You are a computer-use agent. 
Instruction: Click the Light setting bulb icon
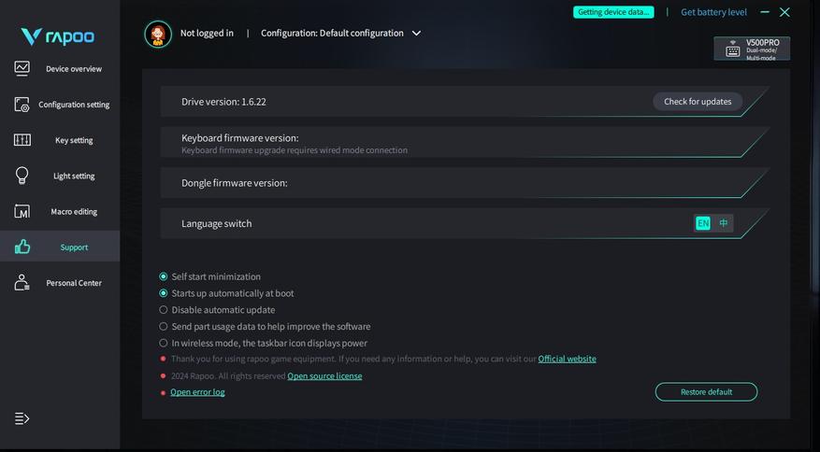click(x=22, y=176)
